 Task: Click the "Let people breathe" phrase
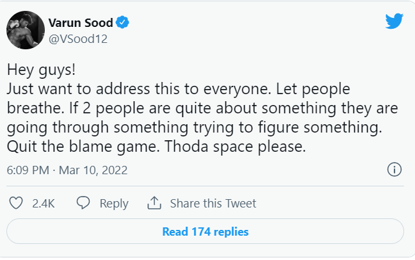click(360, 88)
